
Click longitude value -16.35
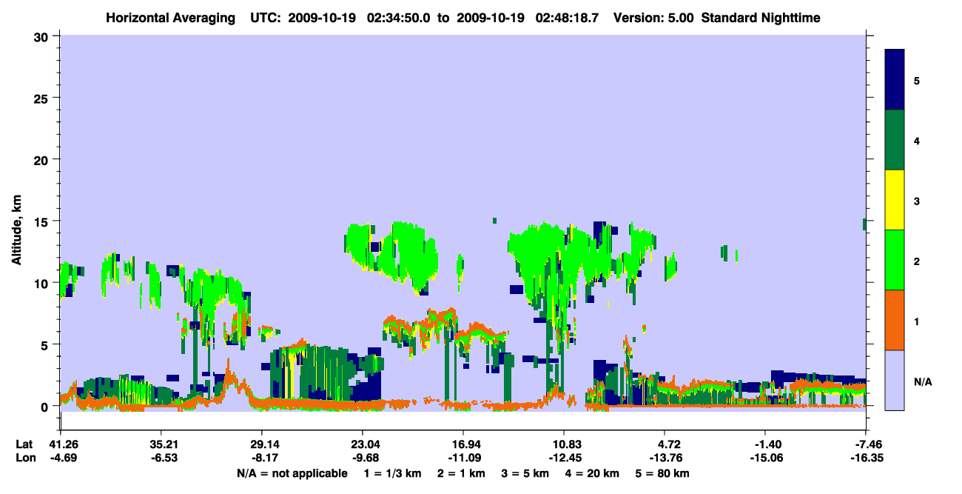coord(866,458)
